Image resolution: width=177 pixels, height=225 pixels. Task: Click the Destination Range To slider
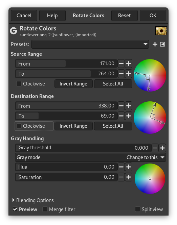pos(66,116)
